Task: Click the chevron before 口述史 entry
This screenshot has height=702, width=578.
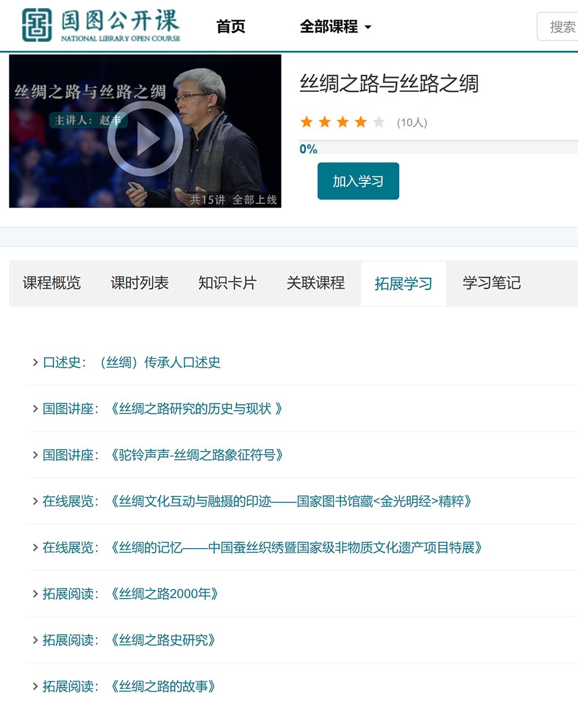Action: point(35,362)
